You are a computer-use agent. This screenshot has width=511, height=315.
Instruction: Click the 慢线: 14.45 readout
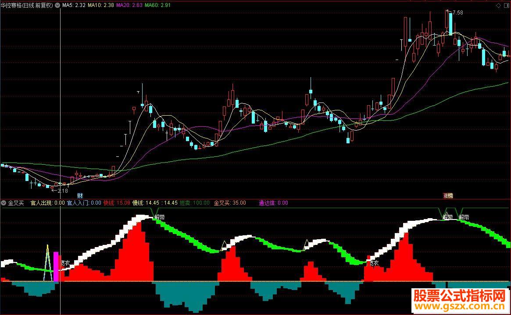tap(146, 203)
